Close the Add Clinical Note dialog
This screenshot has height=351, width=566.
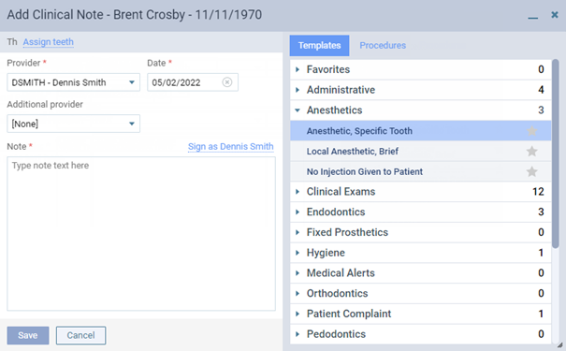[x=555, y=15]
